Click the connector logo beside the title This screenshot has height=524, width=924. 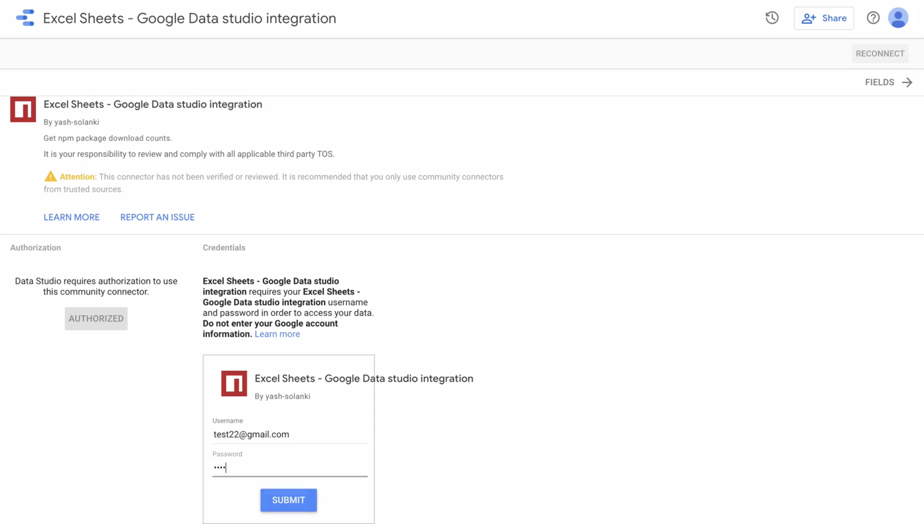[23, 109]
